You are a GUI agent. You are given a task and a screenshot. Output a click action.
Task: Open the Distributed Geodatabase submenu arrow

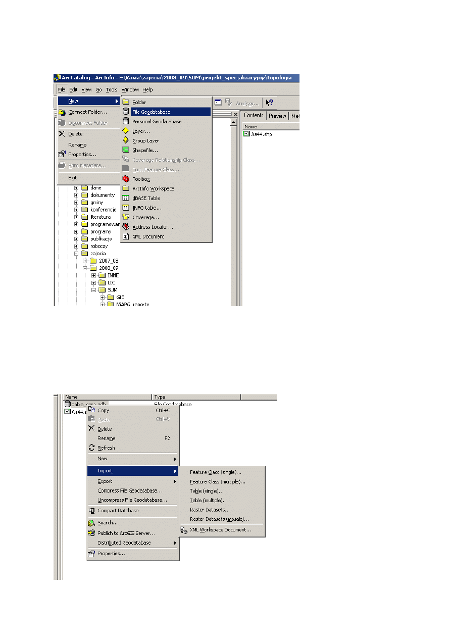pos(175,543)
